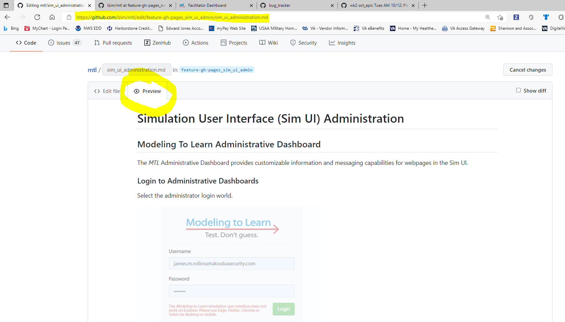Click the site information lock icon in address bar
This screenshot has width=565, height=322.
tap(69, 17)
